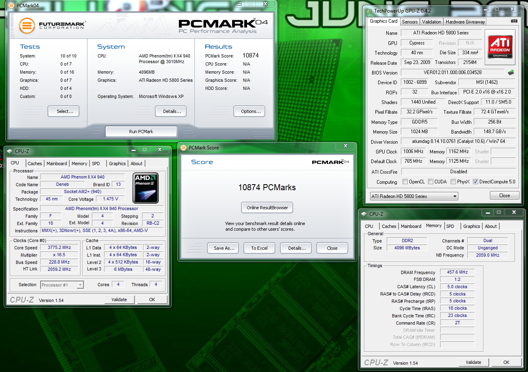Click the GPU-Z title bar icon
The height and width of the screenshot is (372, 528).
(x=368, y=11)
